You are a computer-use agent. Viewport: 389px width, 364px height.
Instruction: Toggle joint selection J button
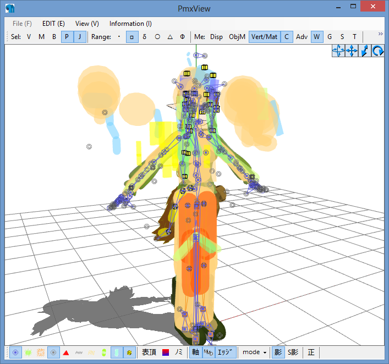(x=80, y=37)
